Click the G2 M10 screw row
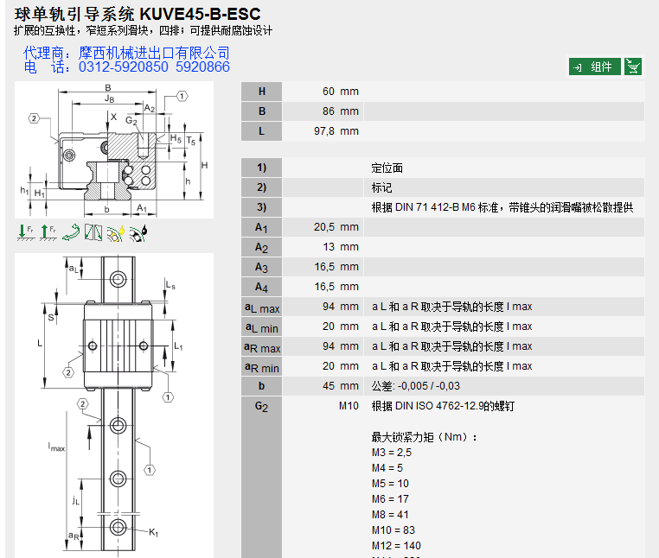Viewport: 659px width, 558px height. tap(442, 406)
